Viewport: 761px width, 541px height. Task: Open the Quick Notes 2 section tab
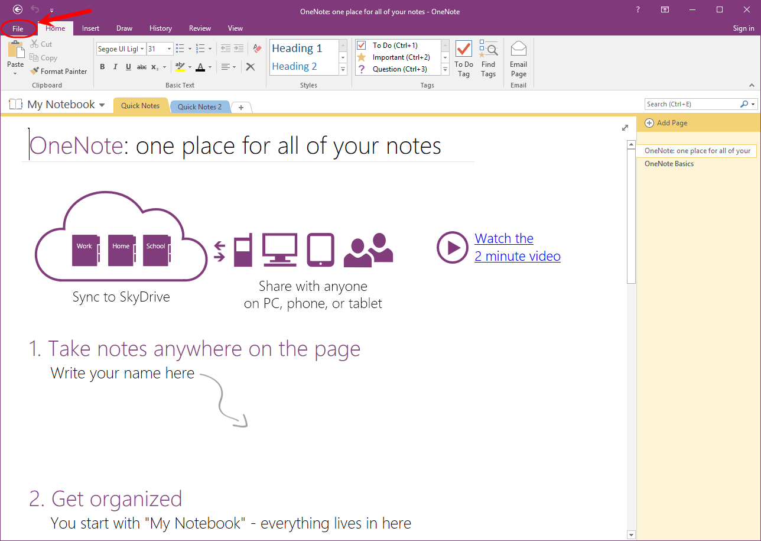pyautogui.click(x=200, y=107)
